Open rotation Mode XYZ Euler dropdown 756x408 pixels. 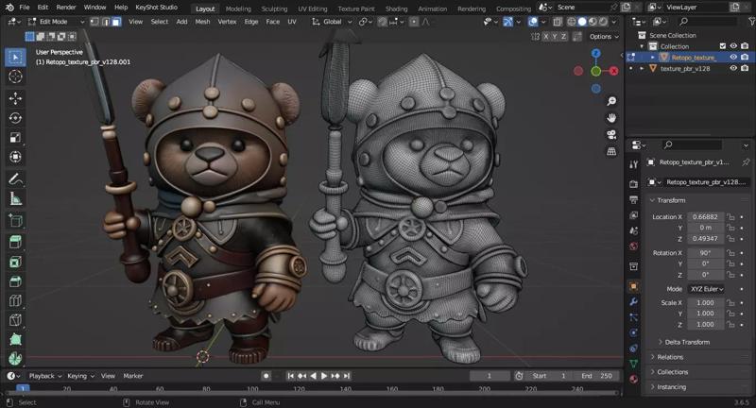706,289
